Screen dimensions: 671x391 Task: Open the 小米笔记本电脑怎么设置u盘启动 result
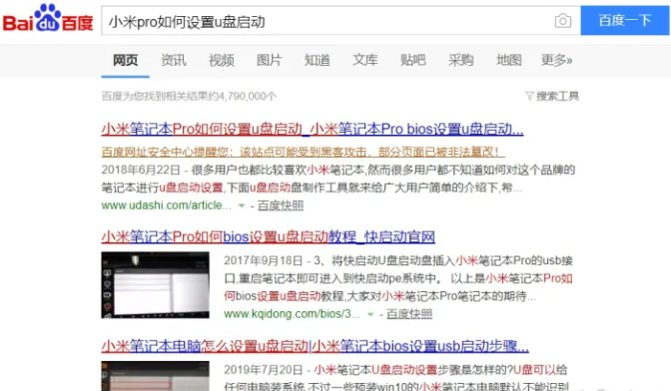(x=315, y=346)
